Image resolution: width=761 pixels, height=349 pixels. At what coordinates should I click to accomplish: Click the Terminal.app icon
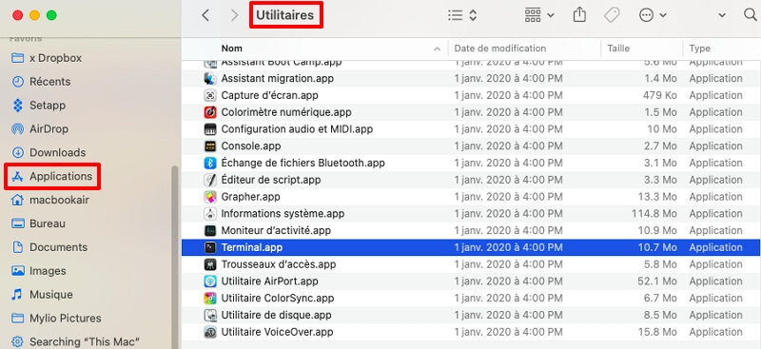point(210,247)
